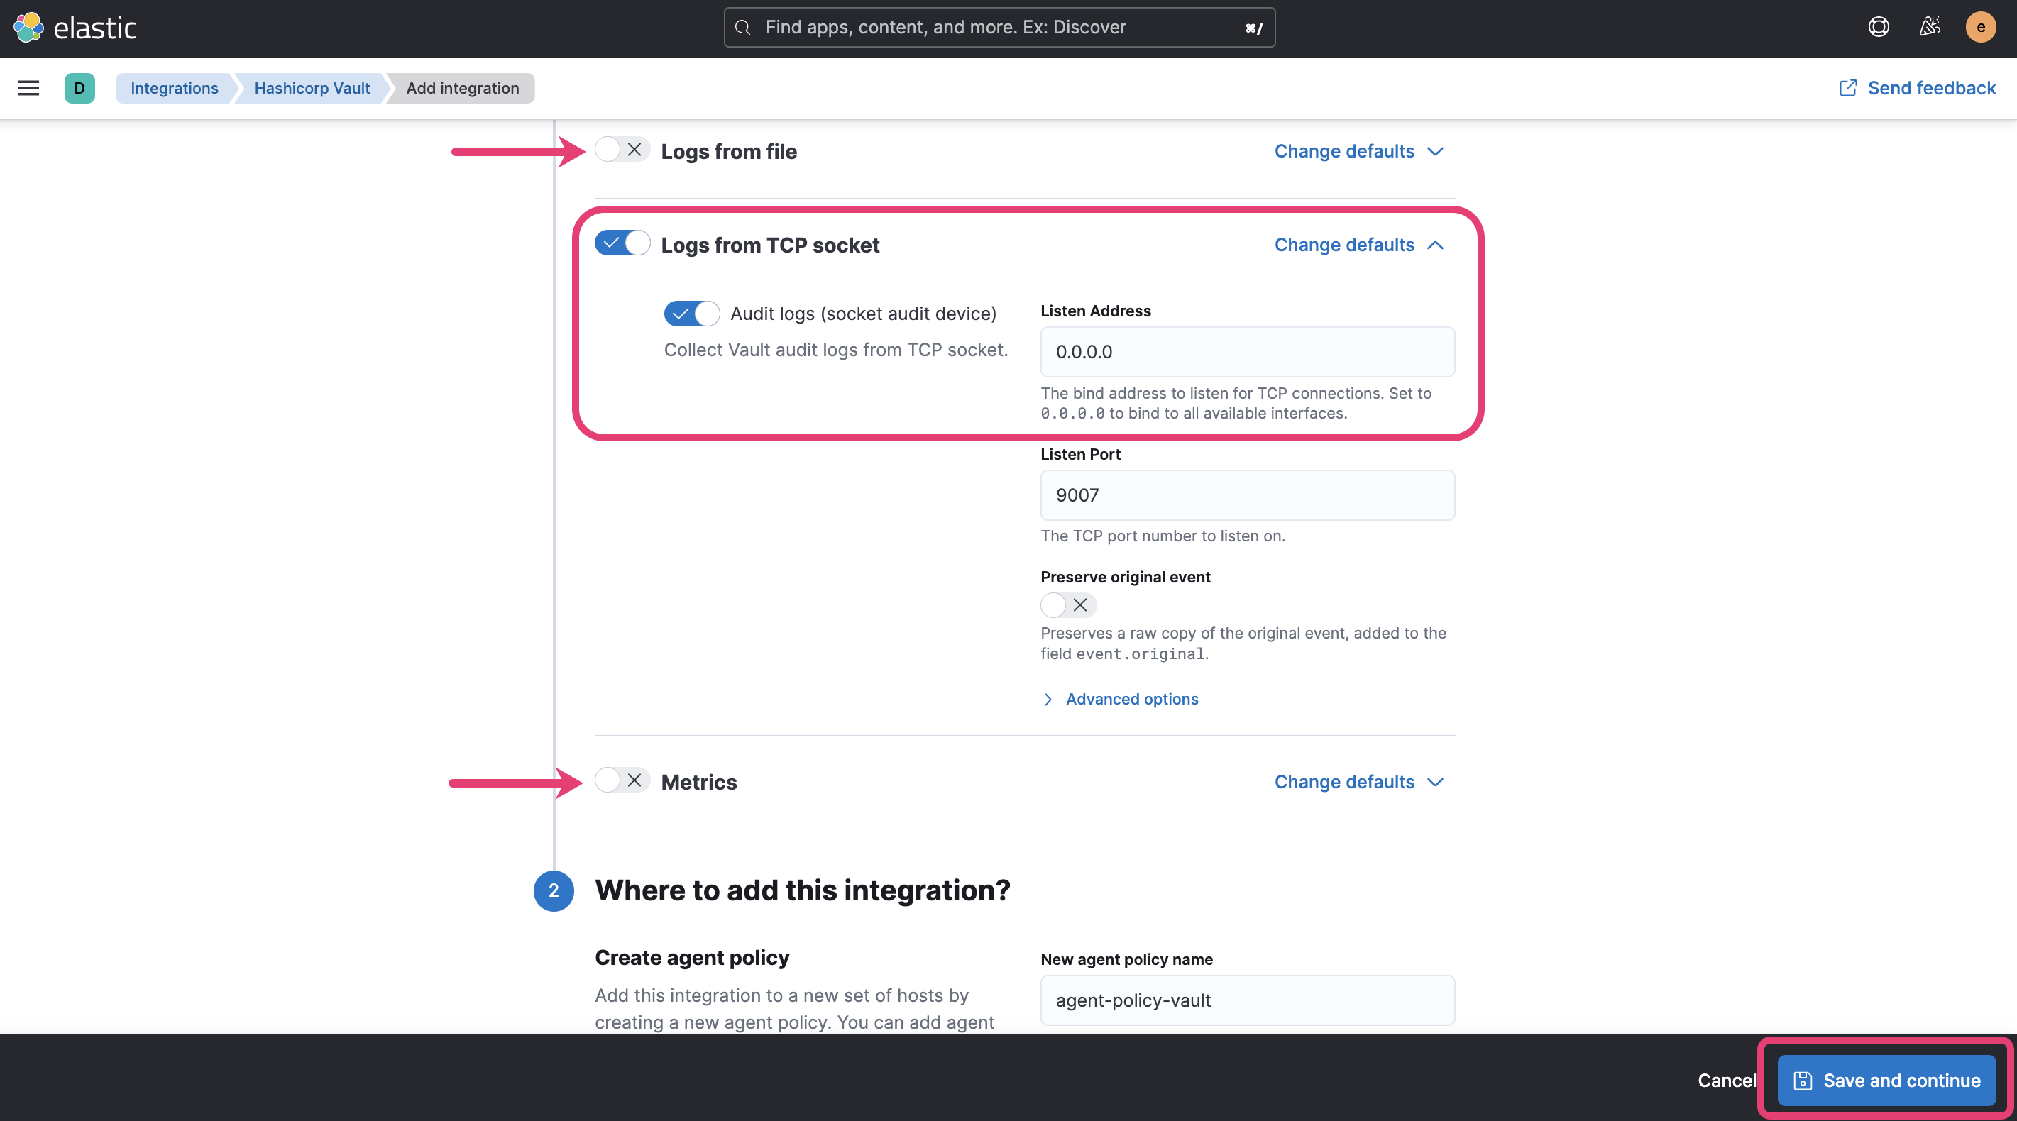This screenshot has width=2017, height=1121.
Task: Open the navigation hamburger menu
Action: [x=28, y=88]
